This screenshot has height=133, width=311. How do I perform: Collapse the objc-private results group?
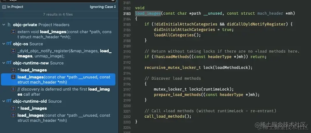pyautogui.click(x=4, y=25)
